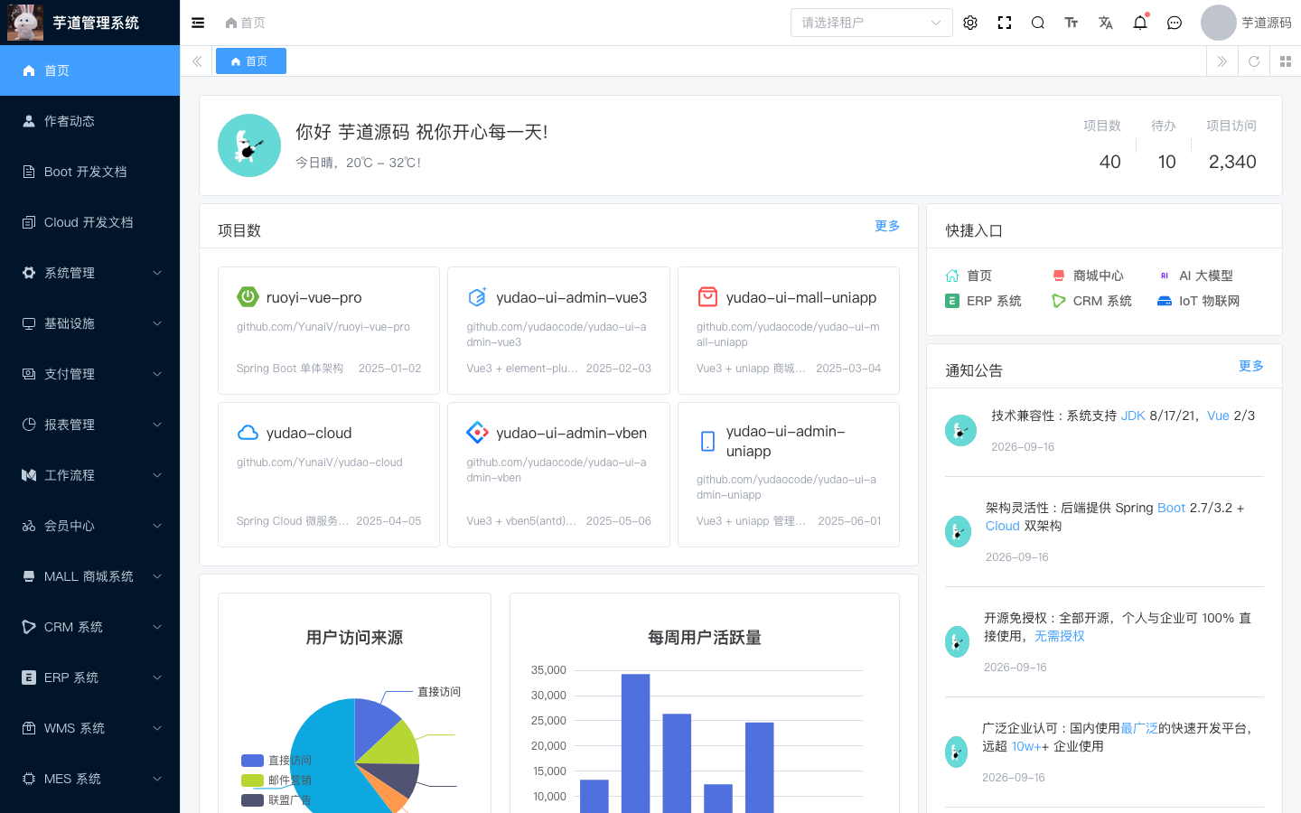Expand 基础设施 sidebar menu

(x=90, y=323)
